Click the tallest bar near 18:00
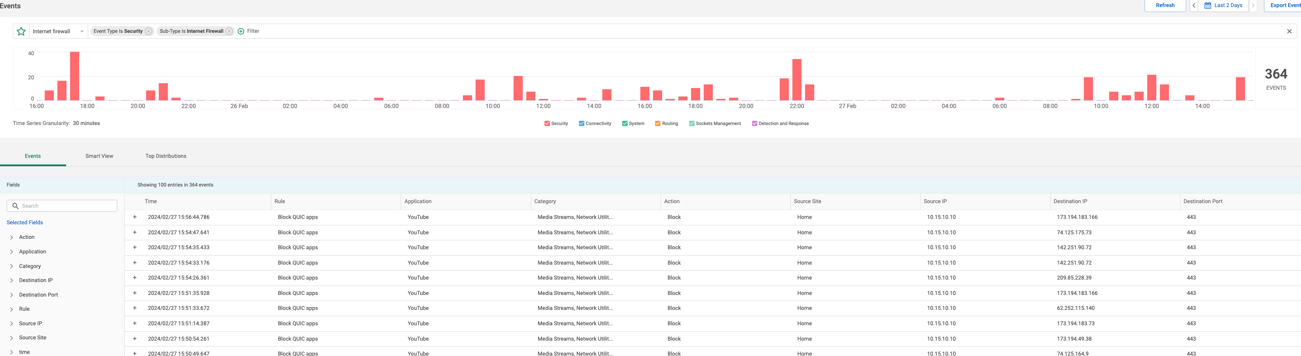The image size is (1301, 356). click(75, 76)
